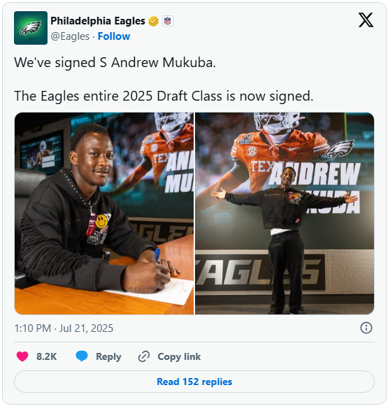Open the @Eagles handle
Screen dimensions: 388x406
click(70, 36)
